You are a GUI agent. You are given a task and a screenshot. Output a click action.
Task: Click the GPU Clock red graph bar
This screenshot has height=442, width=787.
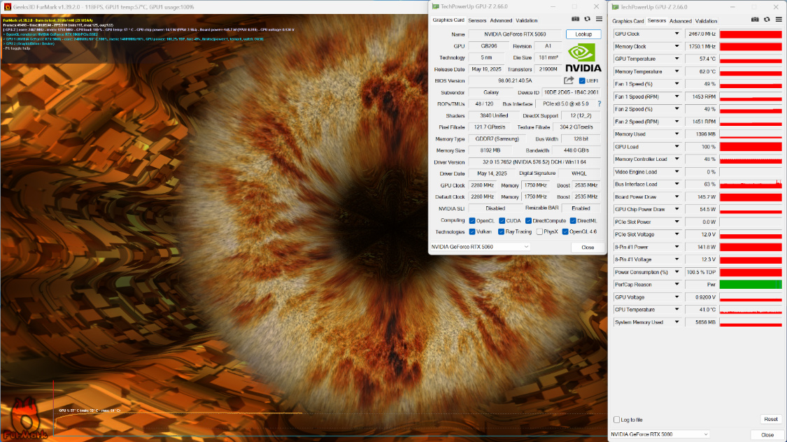click(x=751, y=34)
